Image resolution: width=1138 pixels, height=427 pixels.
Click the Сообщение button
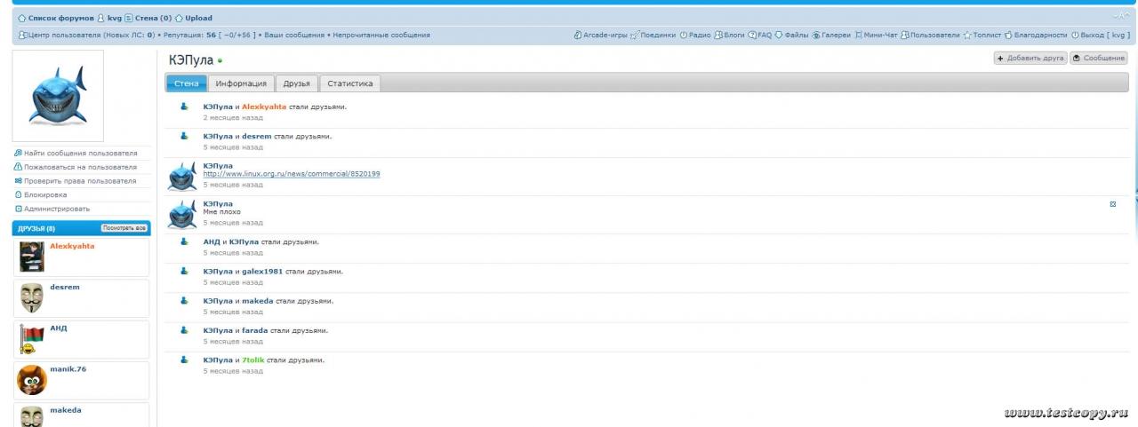pos(1099,58)
